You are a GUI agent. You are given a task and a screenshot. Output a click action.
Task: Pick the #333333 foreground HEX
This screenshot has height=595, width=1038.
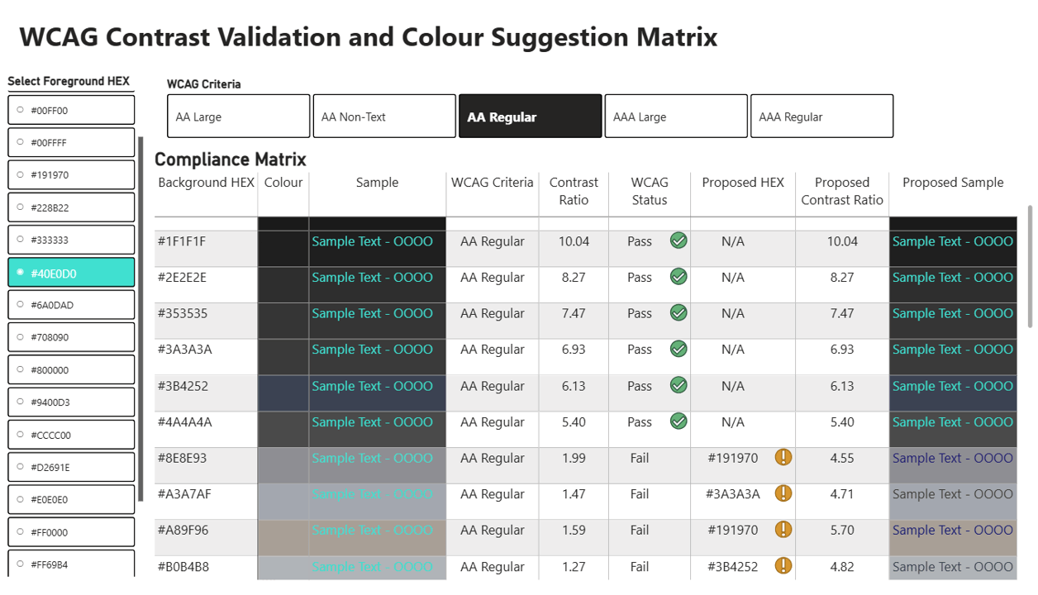click(x=71, y=240)
